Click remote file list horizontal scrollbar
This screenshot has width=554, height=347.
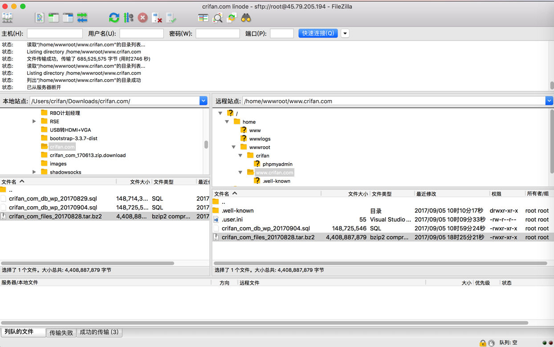pyautogui.click(x=381, y=263)
